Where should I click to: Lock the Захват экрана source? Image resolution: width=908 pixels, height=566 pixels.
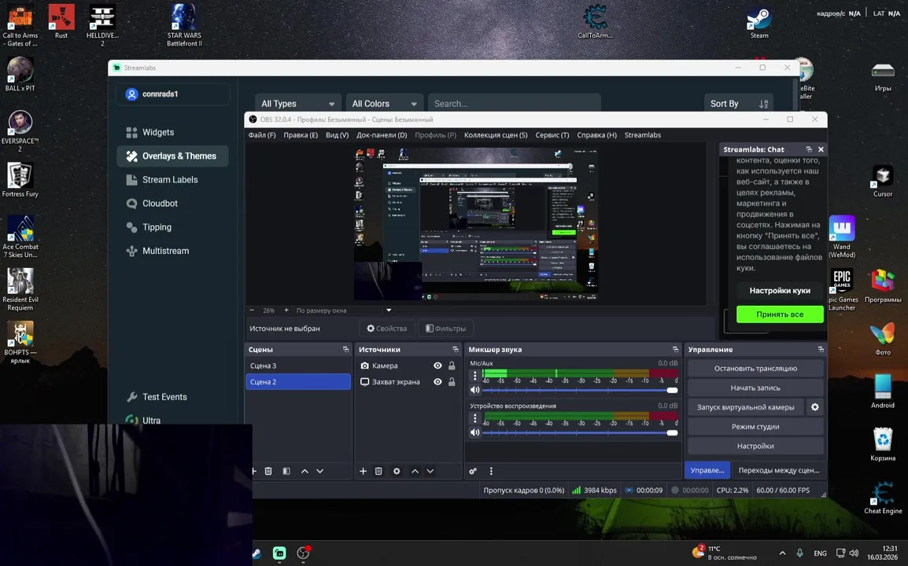[452, 382]
